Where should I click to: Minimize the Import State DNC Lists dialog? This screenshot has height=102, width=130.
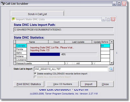click(103, 19)
